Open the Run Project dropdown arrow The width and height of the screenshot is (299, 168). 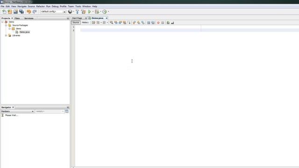(x=93, y=12)
